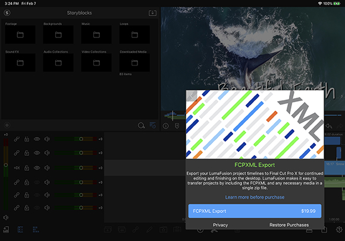Click the main track insert-mode icon
This screenshot has width=345, height=241.
coord(17,168)
